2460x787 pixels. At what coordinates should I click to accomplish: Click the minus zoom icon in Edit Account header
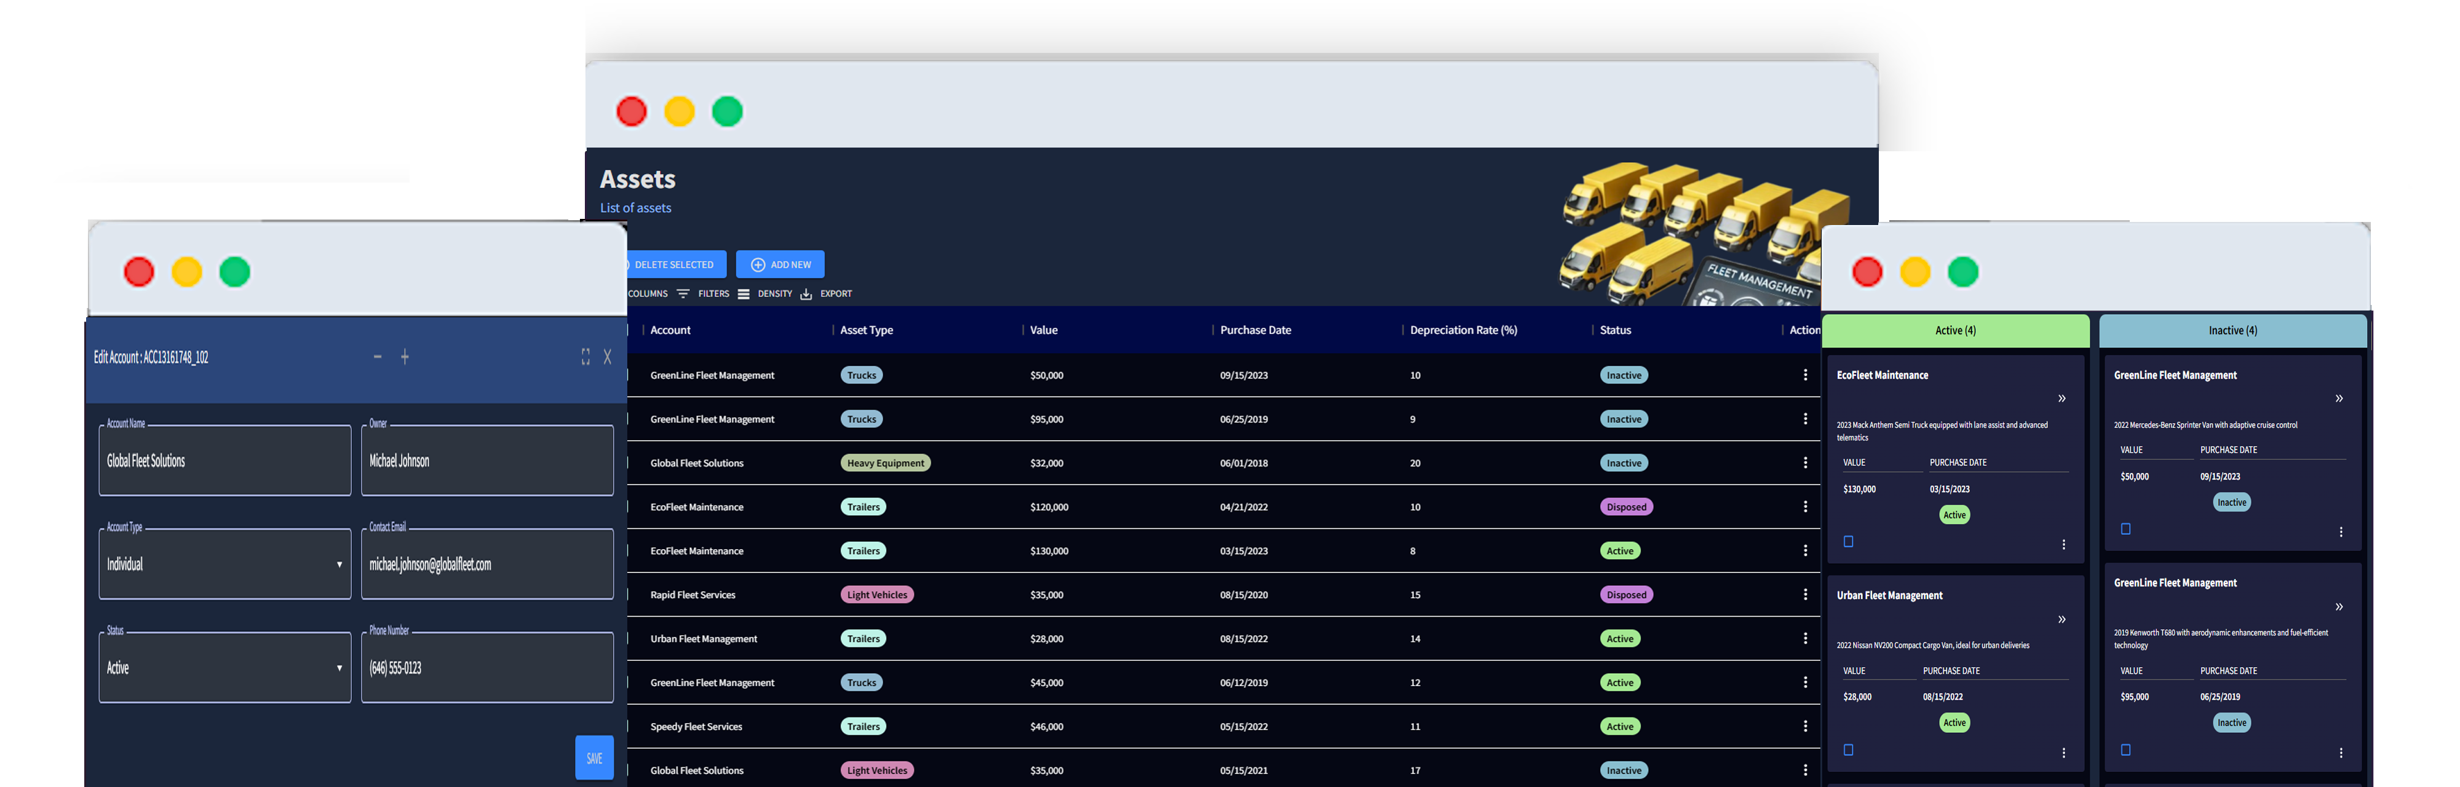377,356
